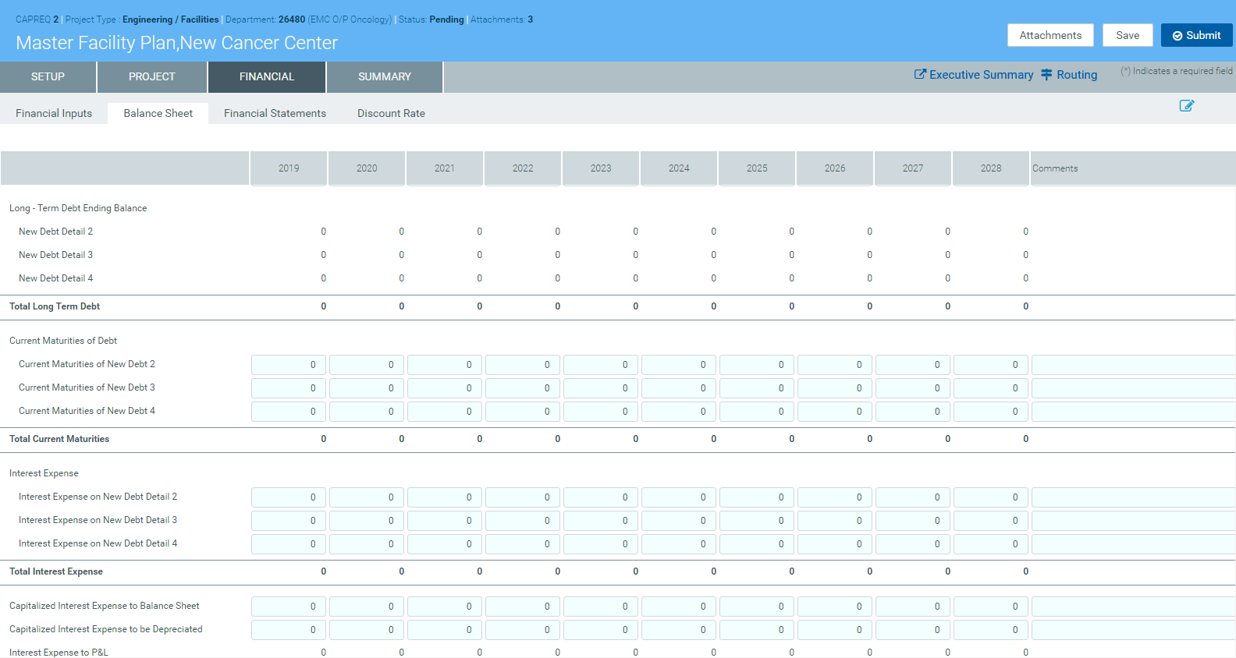The height and width of the screenshot is (658, 1236).
Task: Switch to the Discount Rate sub-tab
Action: click(x=391, y=113)
